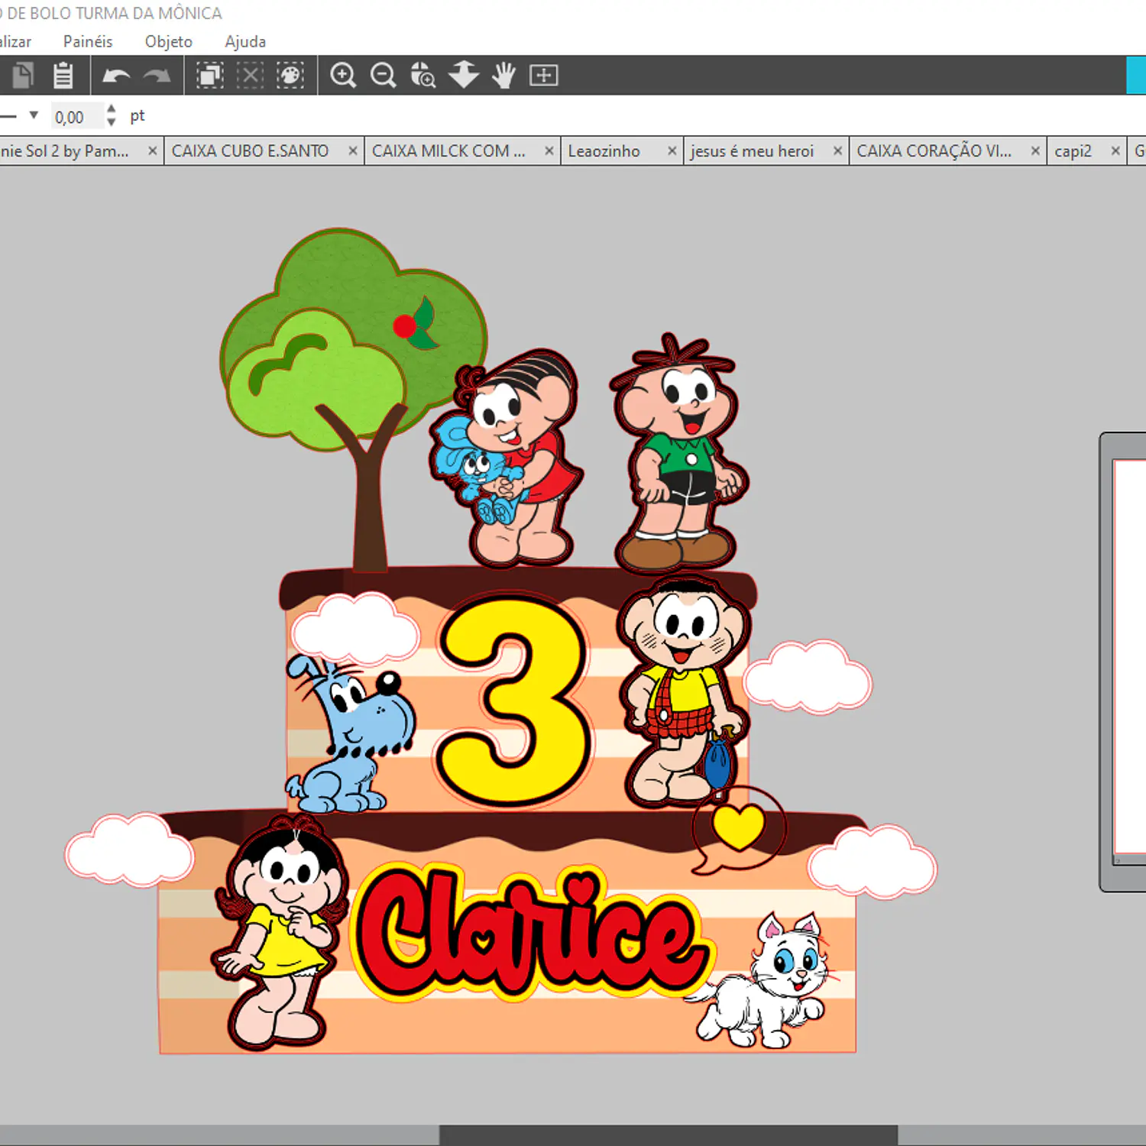
Task: Open the Objeto menu
Action: pyautogui.click(x=169, y=41)
